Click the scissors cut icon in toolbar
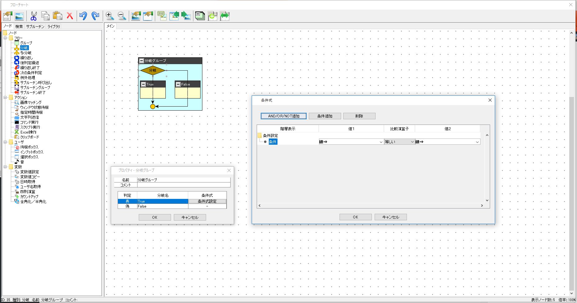The width and height of the screenshot is (577, 303). (x=34, y=16)
